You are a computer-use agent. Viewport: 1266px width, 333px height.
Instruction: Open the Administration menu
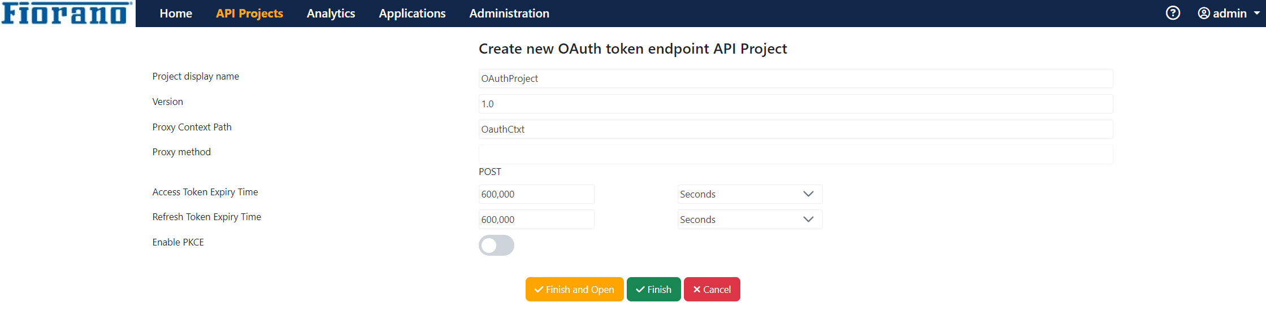[x=509, y=14]
